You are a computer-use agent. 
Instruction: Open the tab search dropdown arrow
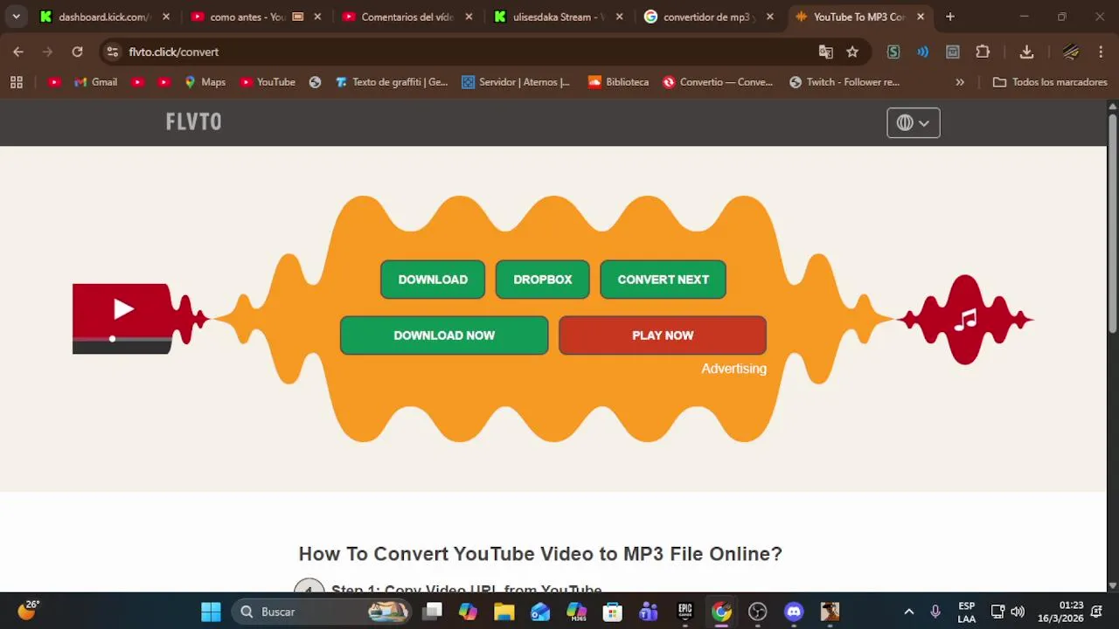[16, 17]
